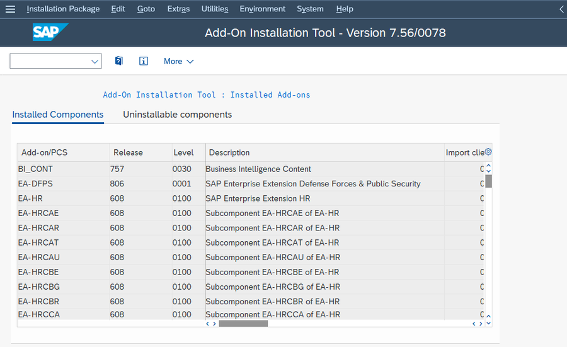Screen dimensions: 567x347
Task: Click level value 0030
Action: pos(181,169)
